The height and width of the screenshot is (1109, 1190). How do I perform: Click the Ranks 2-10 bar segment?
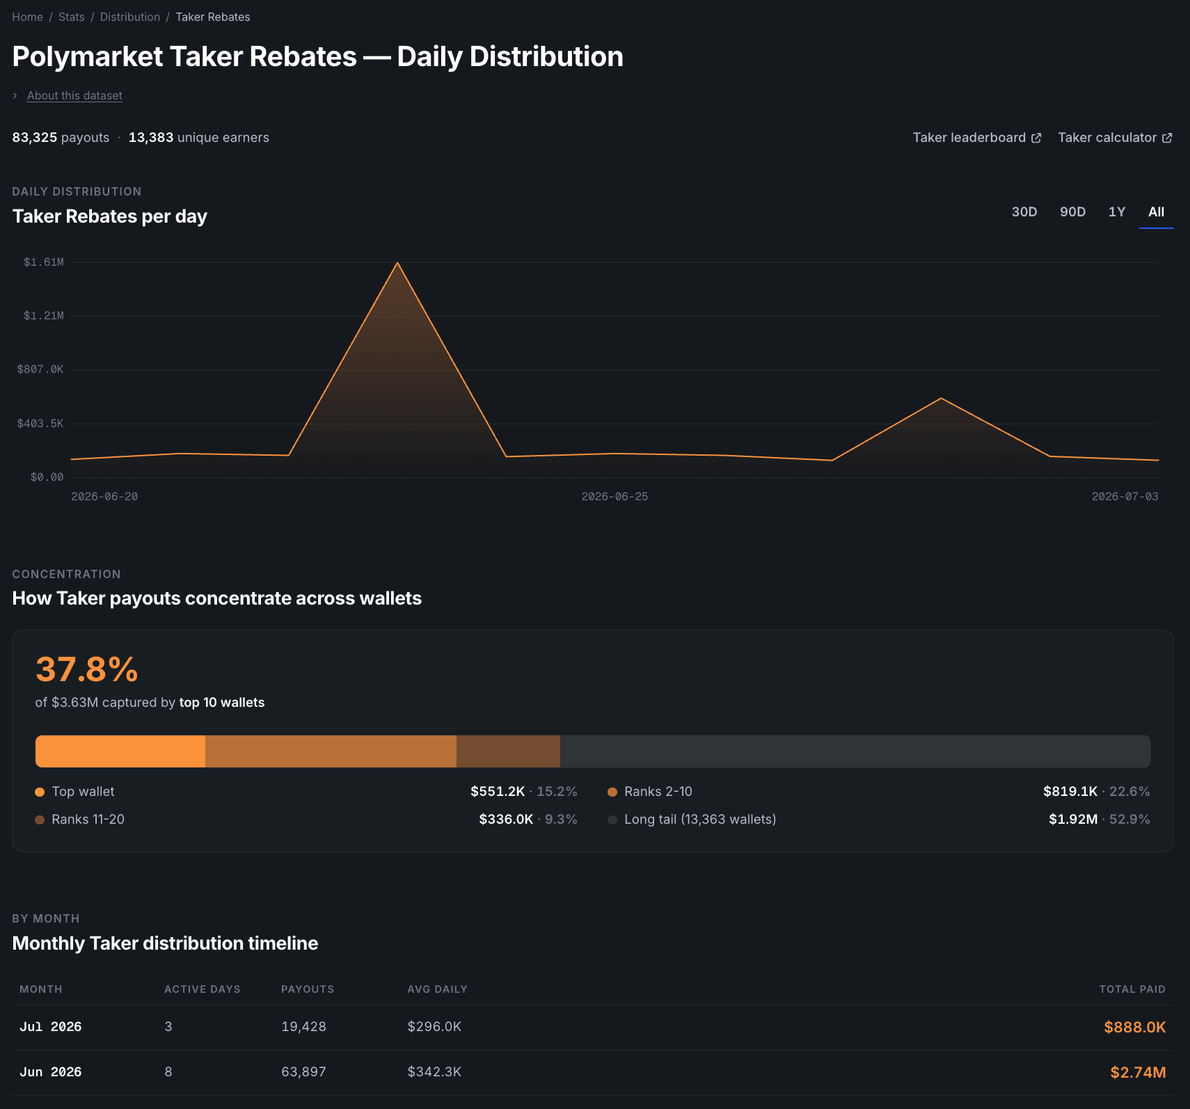pos(331,751)
